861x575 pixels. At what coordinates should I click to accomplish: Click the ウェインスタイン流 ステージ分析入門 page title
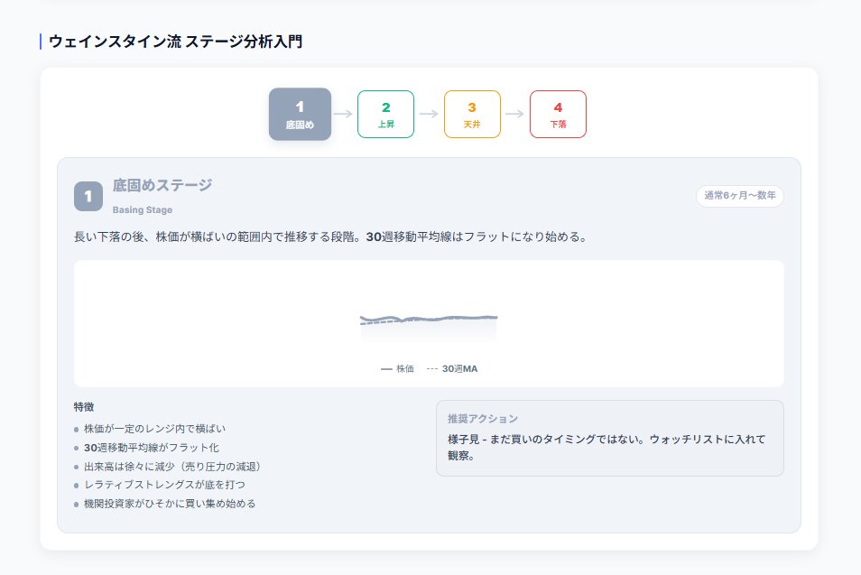click(x=176, y=42)
